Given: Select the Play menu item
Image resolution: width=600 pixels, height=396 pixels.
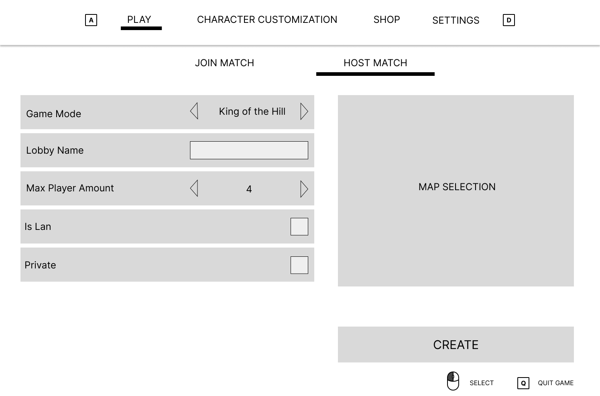Looking at the screenshot, I should tap(139, 20).
